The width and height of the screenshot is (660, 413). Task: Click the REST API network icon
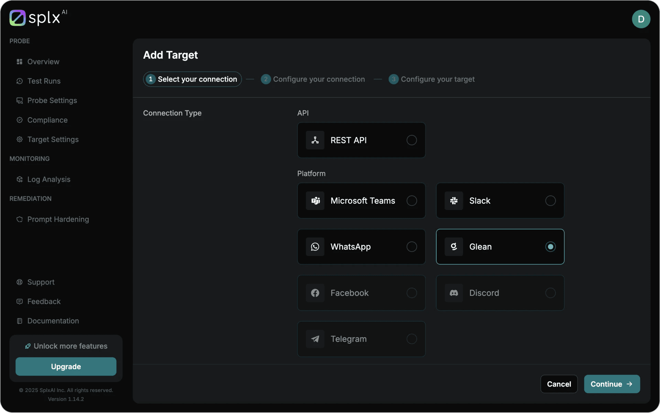(x=315, y=140)
